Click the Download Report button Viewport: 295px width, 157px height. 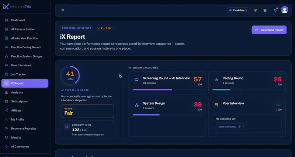[x=269, y=30]
